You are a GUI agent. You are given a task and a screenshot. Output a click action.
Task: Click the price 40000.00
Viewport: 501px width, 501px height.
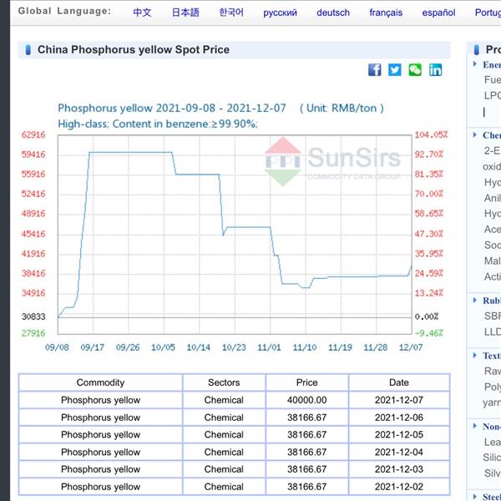click(307, 400)
